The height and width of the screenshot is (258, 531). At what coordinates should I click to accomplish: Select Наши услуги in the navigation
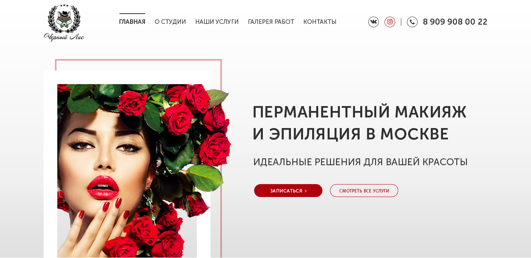(x=217, y=22)
